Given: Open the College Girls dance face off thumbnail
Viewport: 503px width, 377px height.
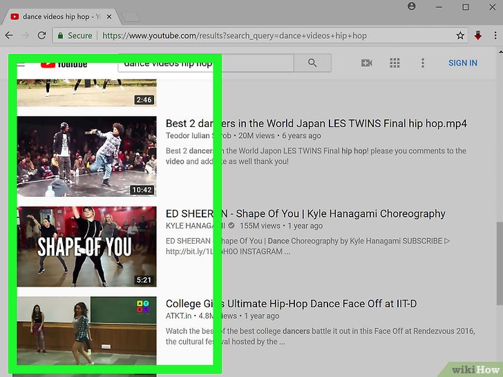Looking at the screenshot, I should point(86,331).
